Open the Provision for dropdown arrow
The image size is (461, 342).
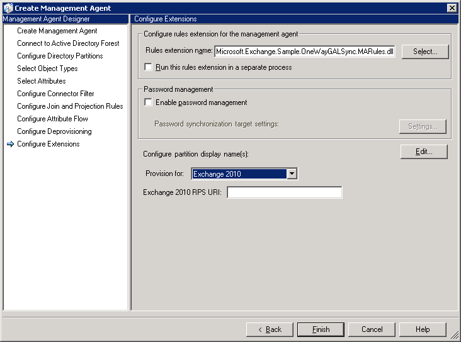click(x=292, y=174)
